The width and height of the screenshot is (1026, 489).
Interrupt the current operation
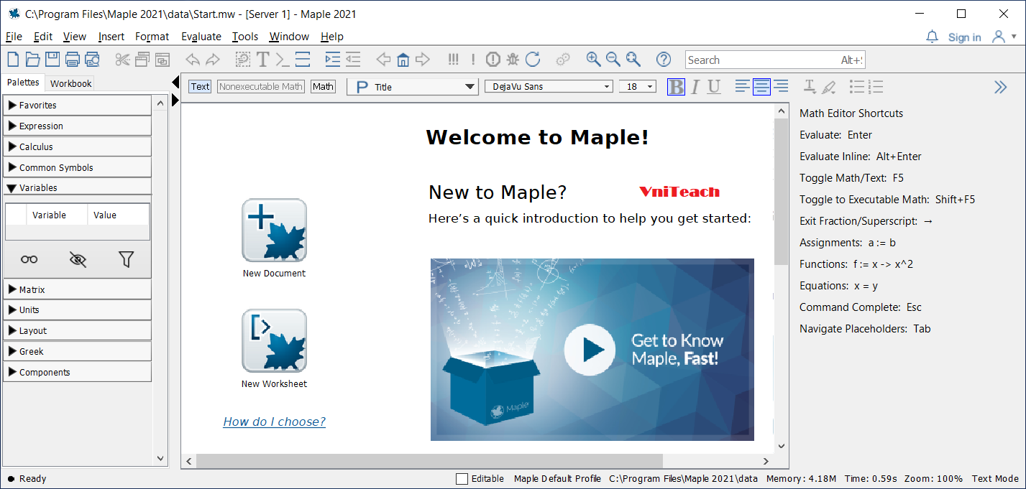(493, 60)
